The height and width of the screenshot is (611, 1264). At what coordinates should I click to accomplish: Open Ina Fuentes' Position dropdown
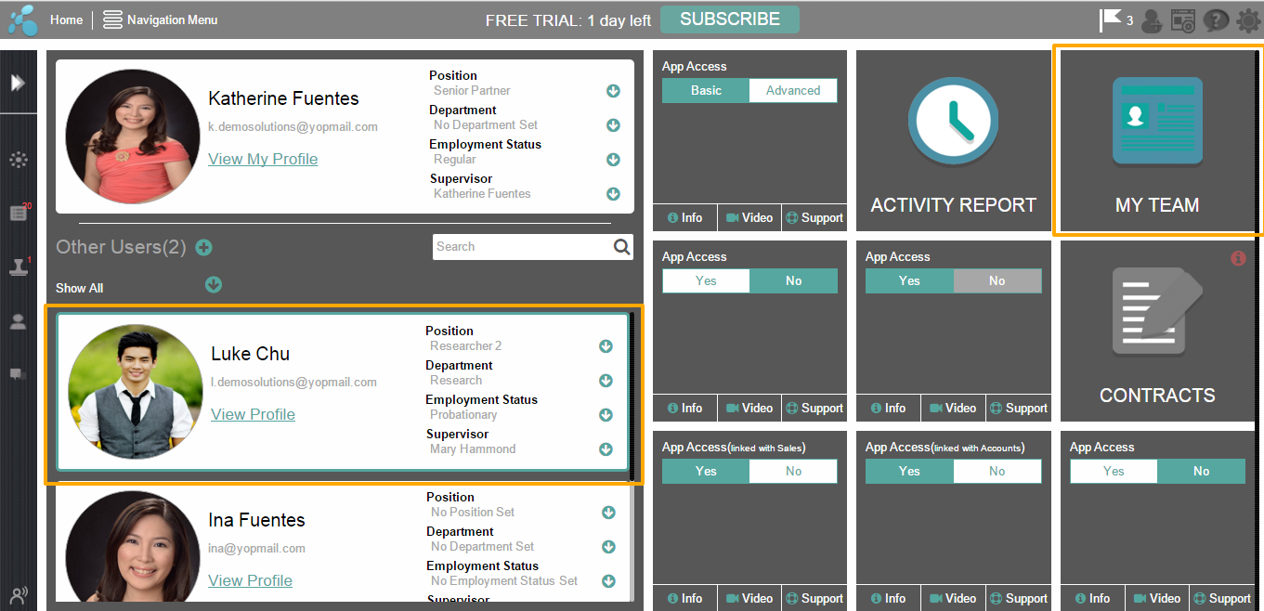click(608, 513)
